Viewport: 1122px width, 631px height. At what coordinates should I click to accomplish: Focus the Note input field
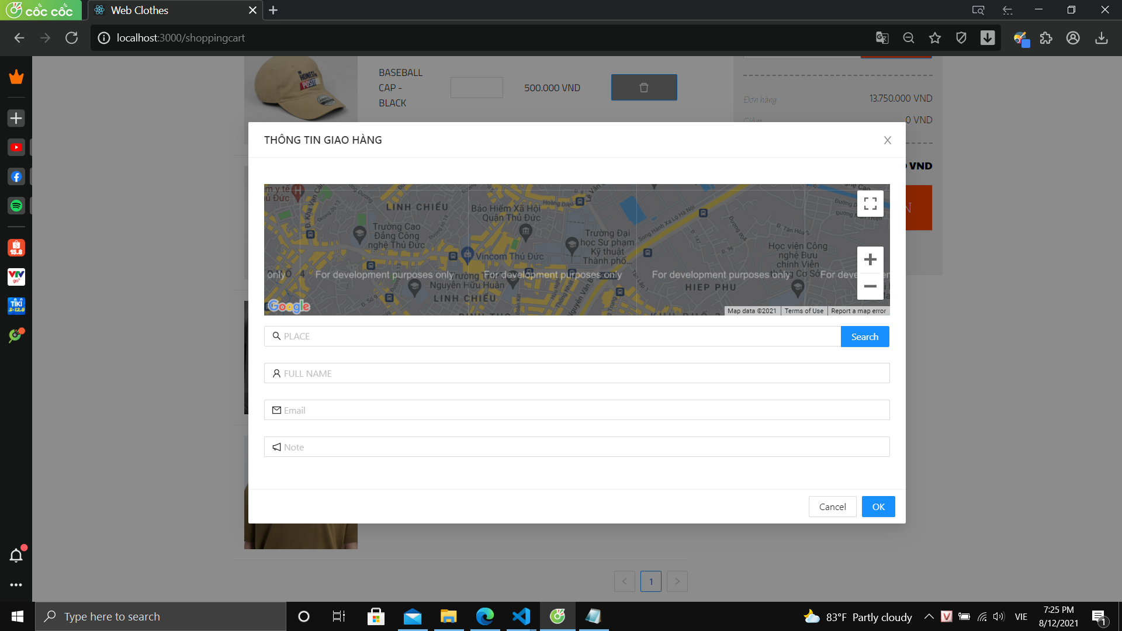[x=577, y=447]
